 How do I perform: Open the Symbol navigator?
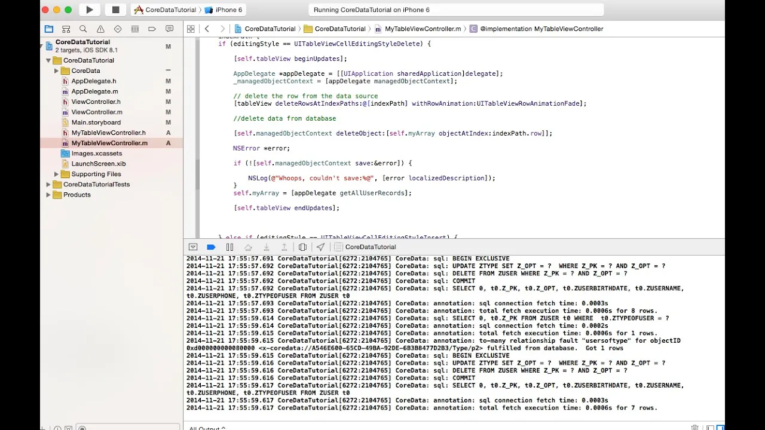(66, 29)
